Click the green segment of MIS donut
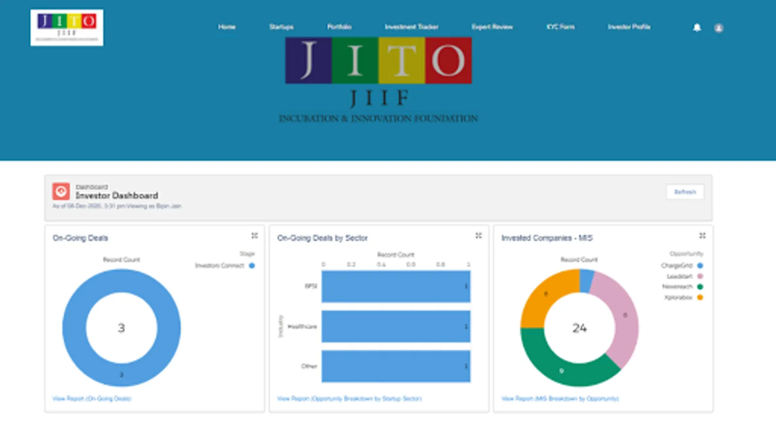The width and height of the screenshot is (776, 436). click(562, 371)
